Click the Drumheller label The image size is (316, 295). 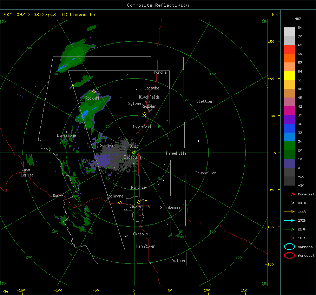[206, 173]
